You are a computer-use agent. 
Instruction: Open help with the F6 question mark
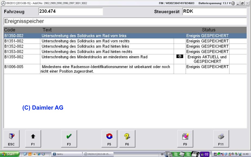pos(127,138)
